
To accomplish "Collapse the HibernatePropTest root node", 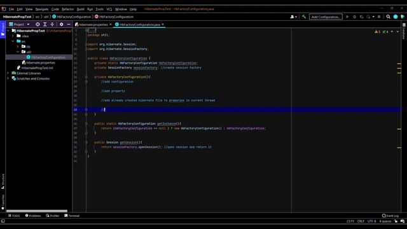I will click(8, 31).
